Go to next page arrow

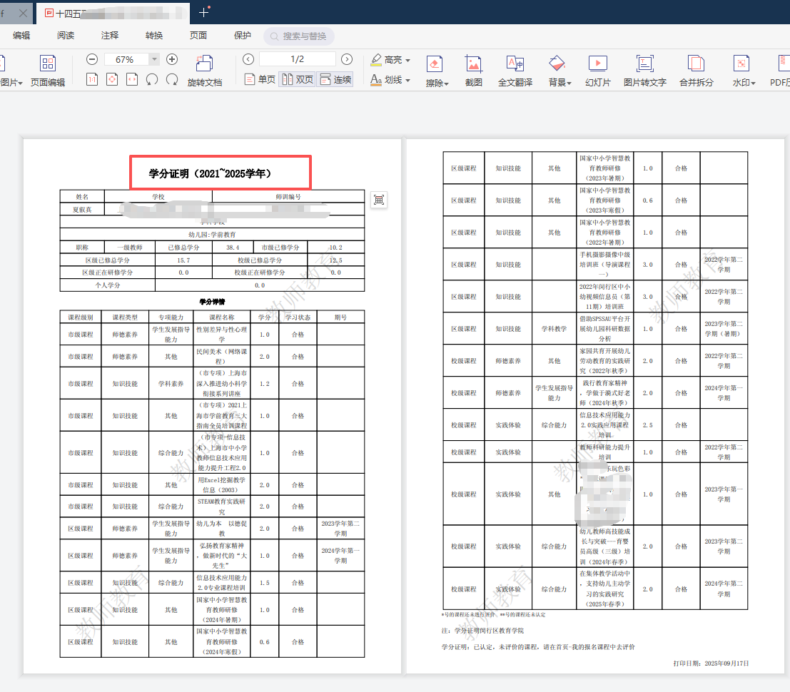(x=347, y=59)
